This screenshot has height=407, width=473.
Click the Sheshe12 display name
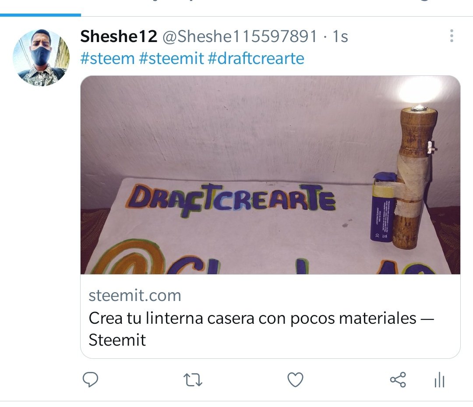[x=119, y=36]
